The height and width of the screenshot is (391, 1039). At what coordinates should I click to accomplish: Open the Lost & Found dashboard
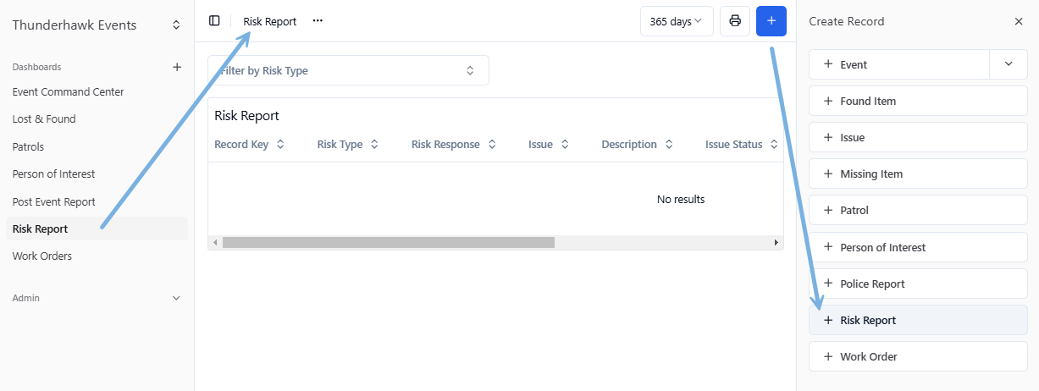pyautogui.click(x=44, y=119)
